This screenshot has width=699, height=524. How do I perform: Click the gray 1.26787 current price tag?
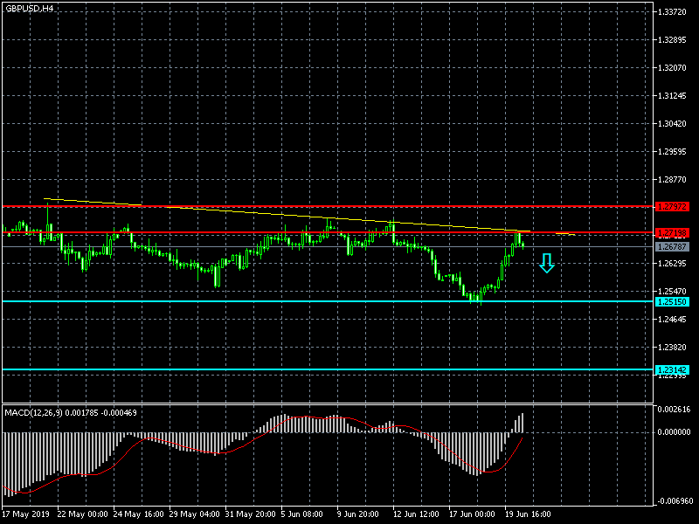tap(673, 247)
